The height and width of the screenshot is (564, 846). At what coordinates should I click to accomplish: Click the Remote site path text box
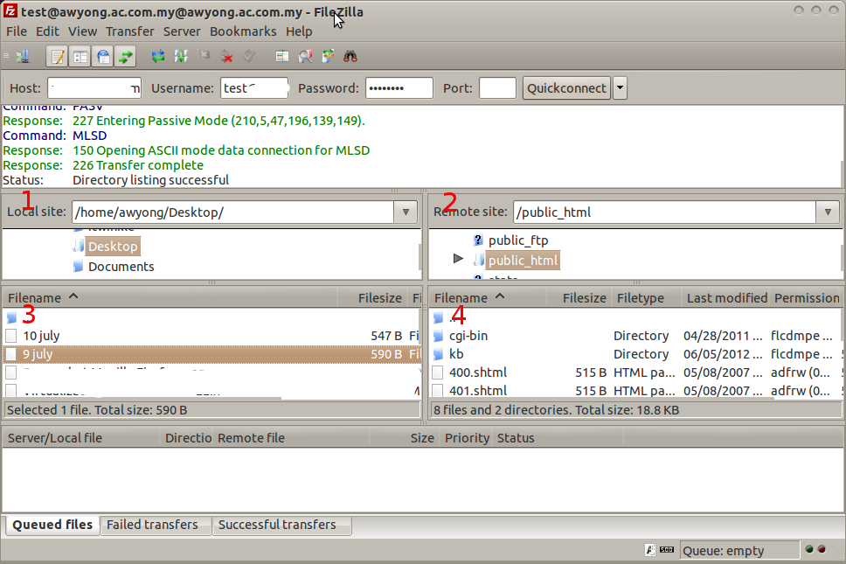coord(664,212)
